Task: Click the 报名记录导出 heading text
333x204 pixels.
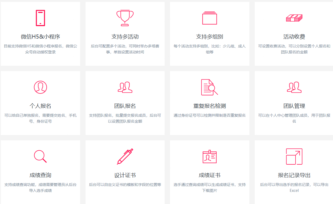Action: [294, 175]
